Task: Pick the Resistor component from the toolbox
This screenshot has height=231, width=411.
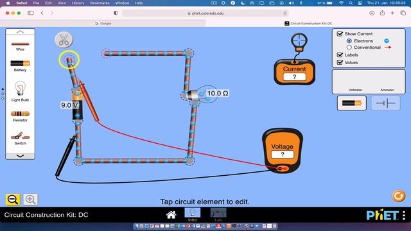Action: click(x=20, y=116)
